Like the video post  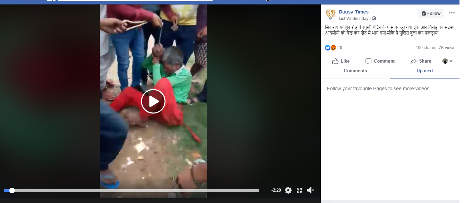341,61
